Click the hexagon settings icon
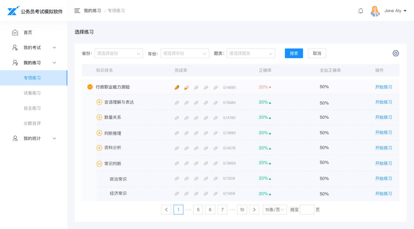This screenshot has width=414, height=229. coord(396,53)
